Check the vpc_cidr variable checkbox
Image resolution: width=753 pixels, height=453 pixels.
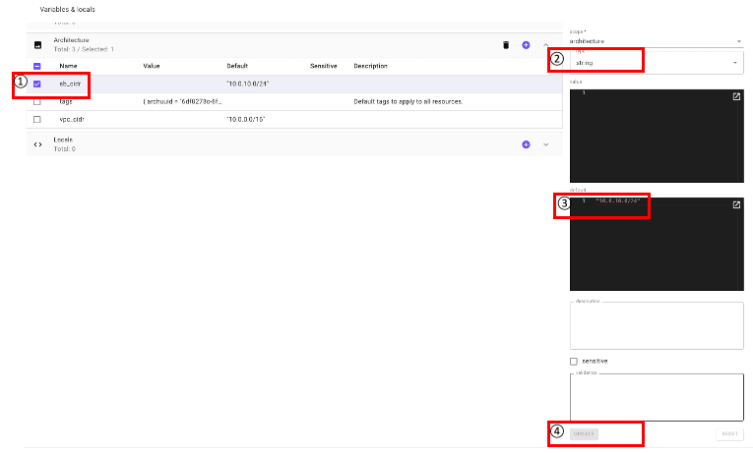click(37, 119)
